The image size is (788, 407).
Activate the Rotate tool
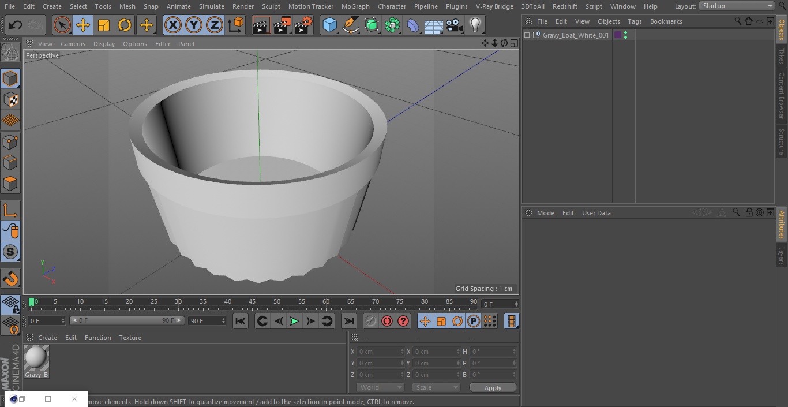click(125, 25)
